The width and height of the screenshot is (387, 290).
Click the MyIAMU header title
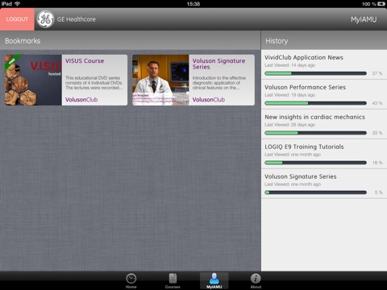(x=364, y=19)
